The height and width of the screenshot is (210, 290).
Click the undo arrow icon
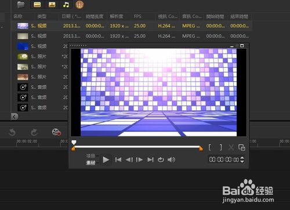pyautogui.click(x=12, y=133)
